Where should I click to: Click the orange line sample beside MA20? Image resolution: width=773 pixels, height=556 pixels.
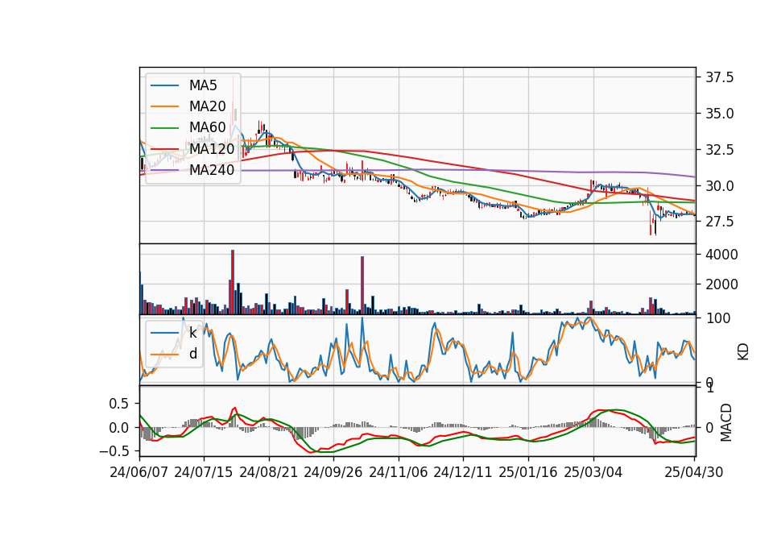click(x=164, y=106)
